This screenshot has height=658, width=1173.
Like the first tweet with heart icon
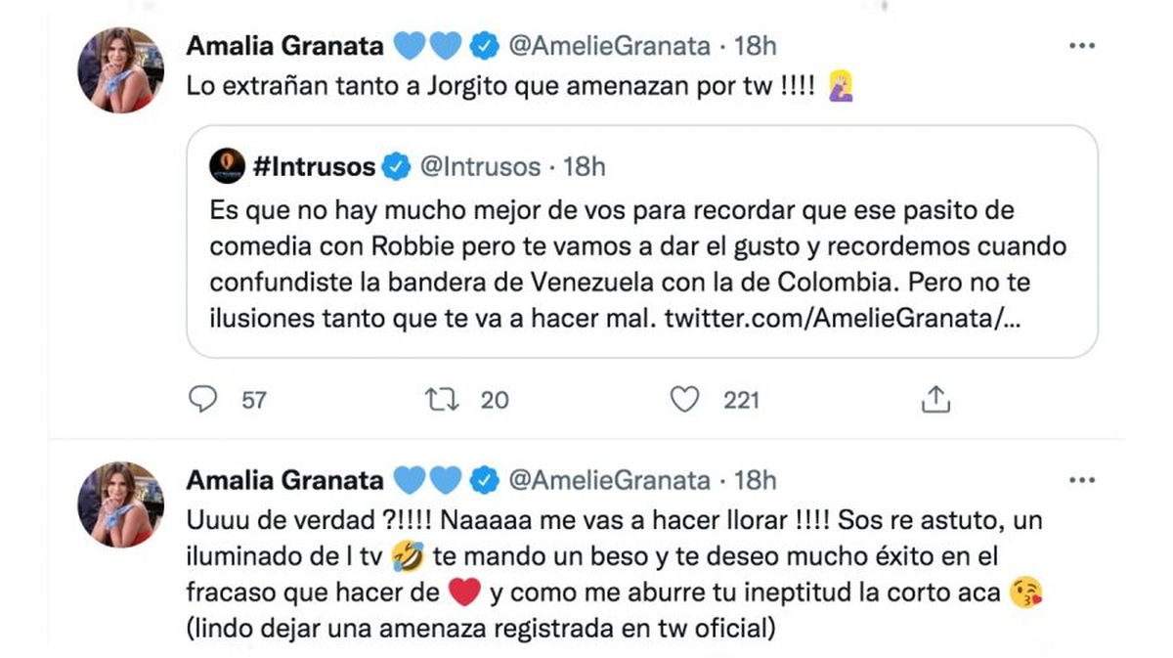pos(687,399)
